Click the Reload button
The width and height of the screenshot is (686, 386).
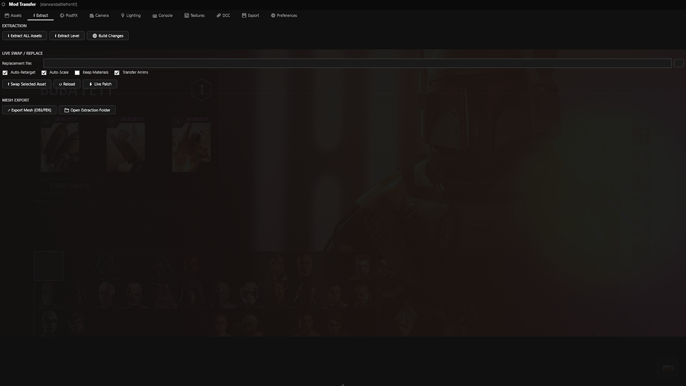click(x=67, y=84)
